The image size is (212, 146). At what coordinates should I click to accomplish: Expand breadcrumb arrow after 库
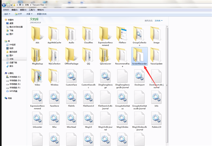point(23,5)
